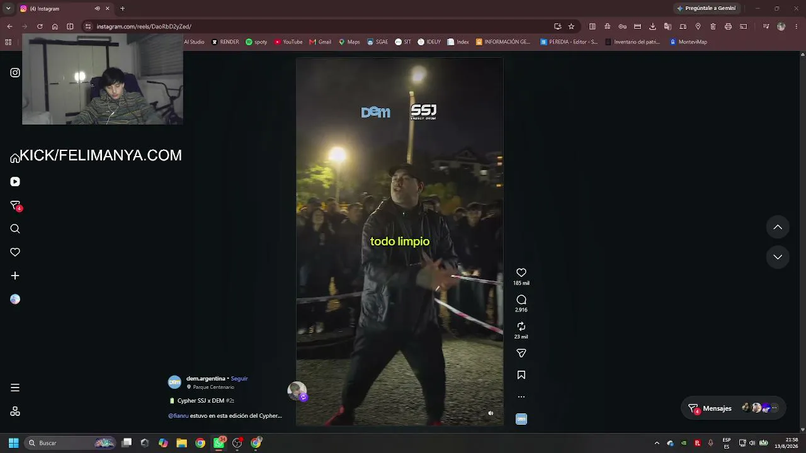Open the Gmail bookmark
This screenshot has height=453, width=806.
[x=321, y=42]
